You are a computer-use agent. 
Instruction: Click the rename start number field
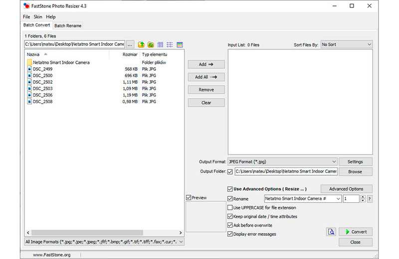(351, 199)
